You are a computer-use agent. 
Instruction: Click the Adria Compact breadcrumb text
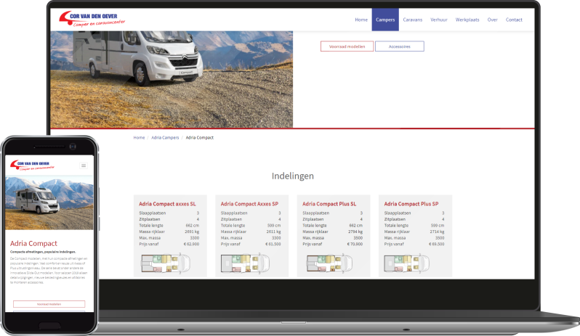pos(199,138)
